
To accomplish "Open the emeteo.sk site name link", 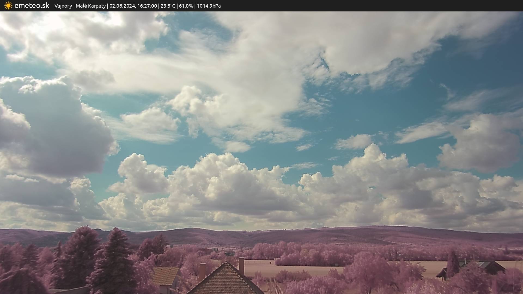I will pos(32,6).
